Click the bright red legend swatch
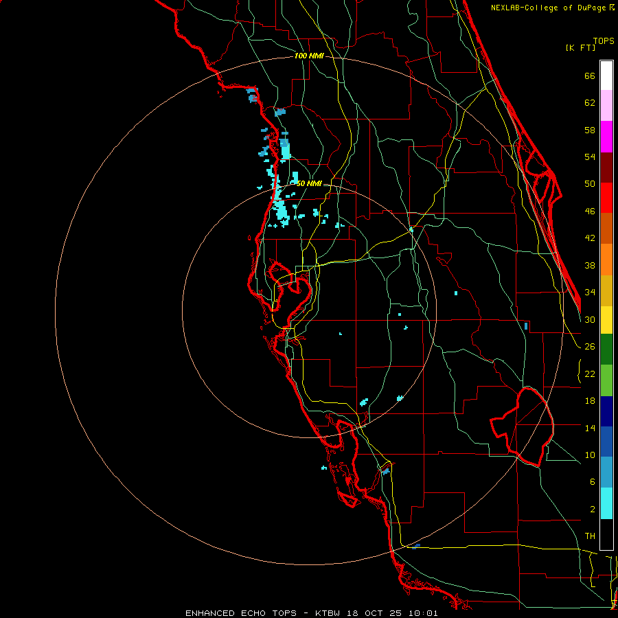 point(606,198)
